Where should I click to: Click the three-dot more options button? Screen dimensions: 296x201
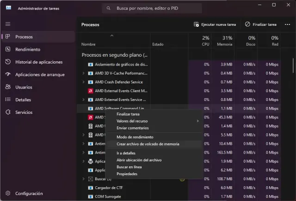pos(287,24)
